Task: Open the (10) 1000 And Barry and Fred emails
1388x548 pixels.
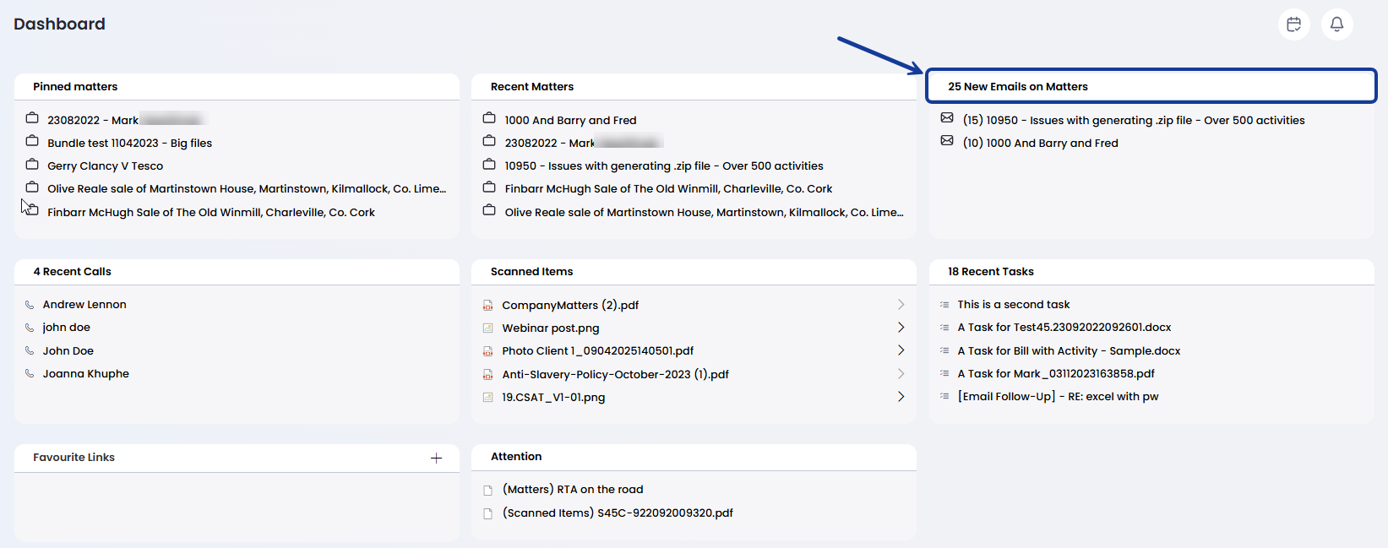Action: 1040,144
